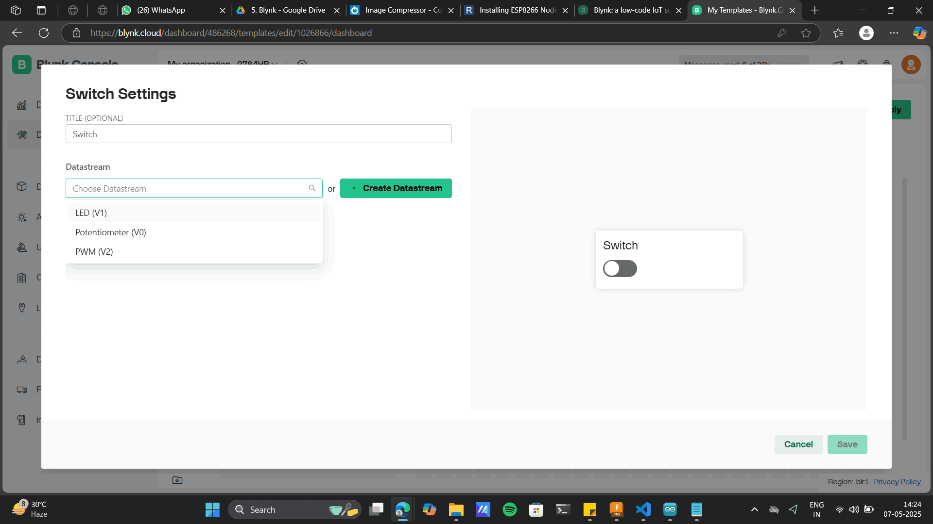This screenshot has height=524, width=933.
Task: Open the weather widget
Action: pos(30,509)
